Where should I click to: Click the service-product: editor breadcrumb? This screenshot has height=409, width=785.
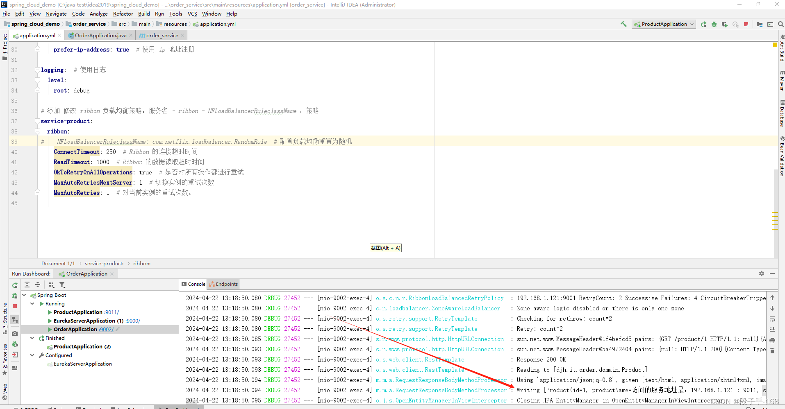pyautogui.click(x=104, y=264)
